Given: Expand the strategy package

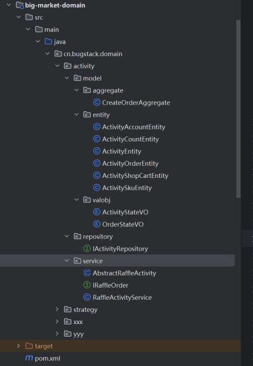Looking at the screenshot, I should [57, 309].
